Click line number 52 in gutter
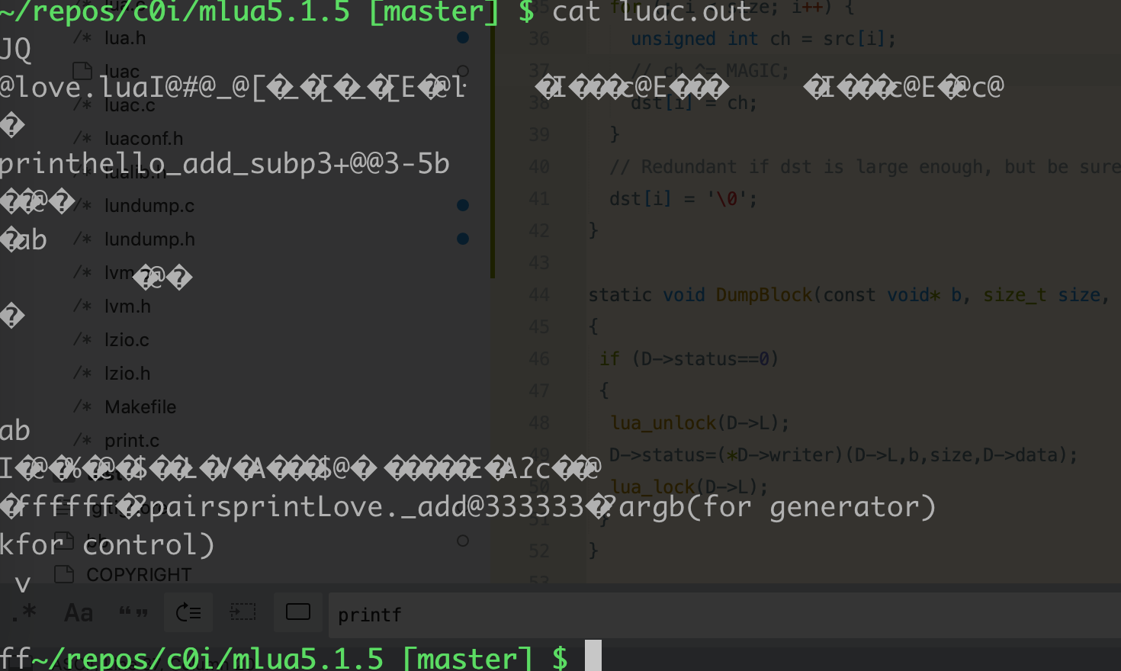This screenshot has width=1121, height=671. 539,551
